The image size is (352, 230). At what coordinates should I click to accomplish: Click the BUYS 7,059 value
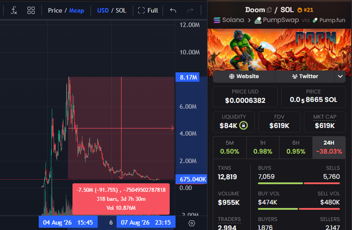[266, 177]
